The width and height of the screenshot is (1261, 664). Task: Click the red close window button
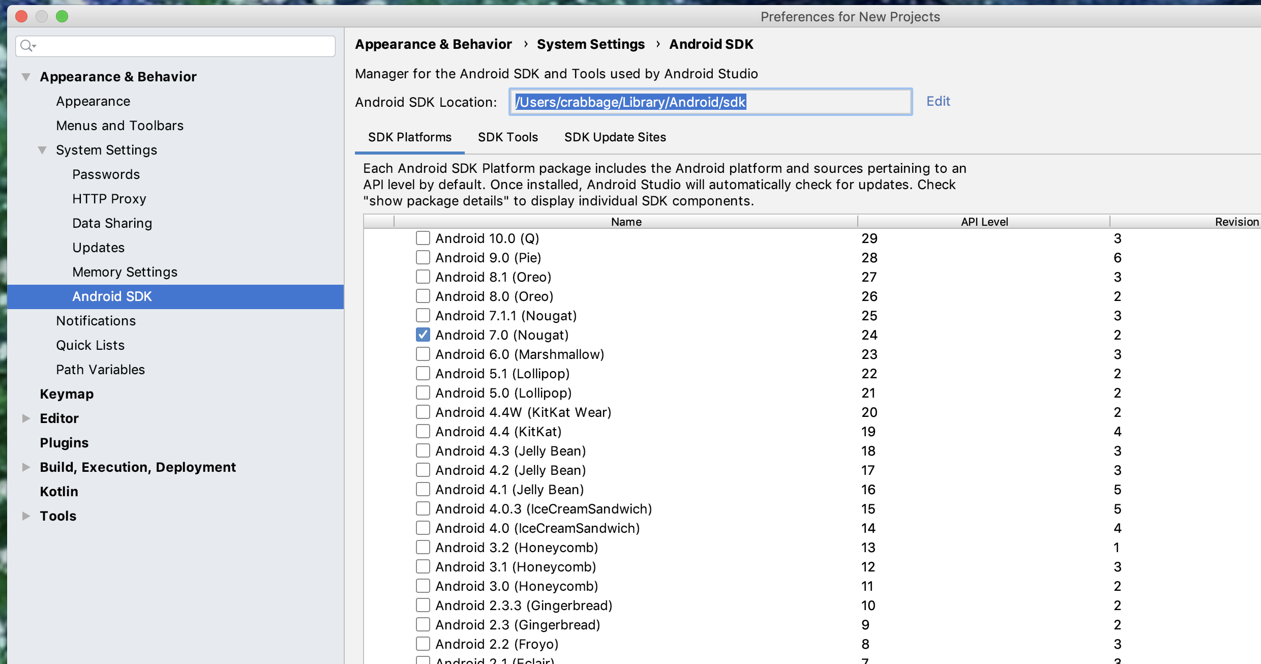tap(21, 16)
